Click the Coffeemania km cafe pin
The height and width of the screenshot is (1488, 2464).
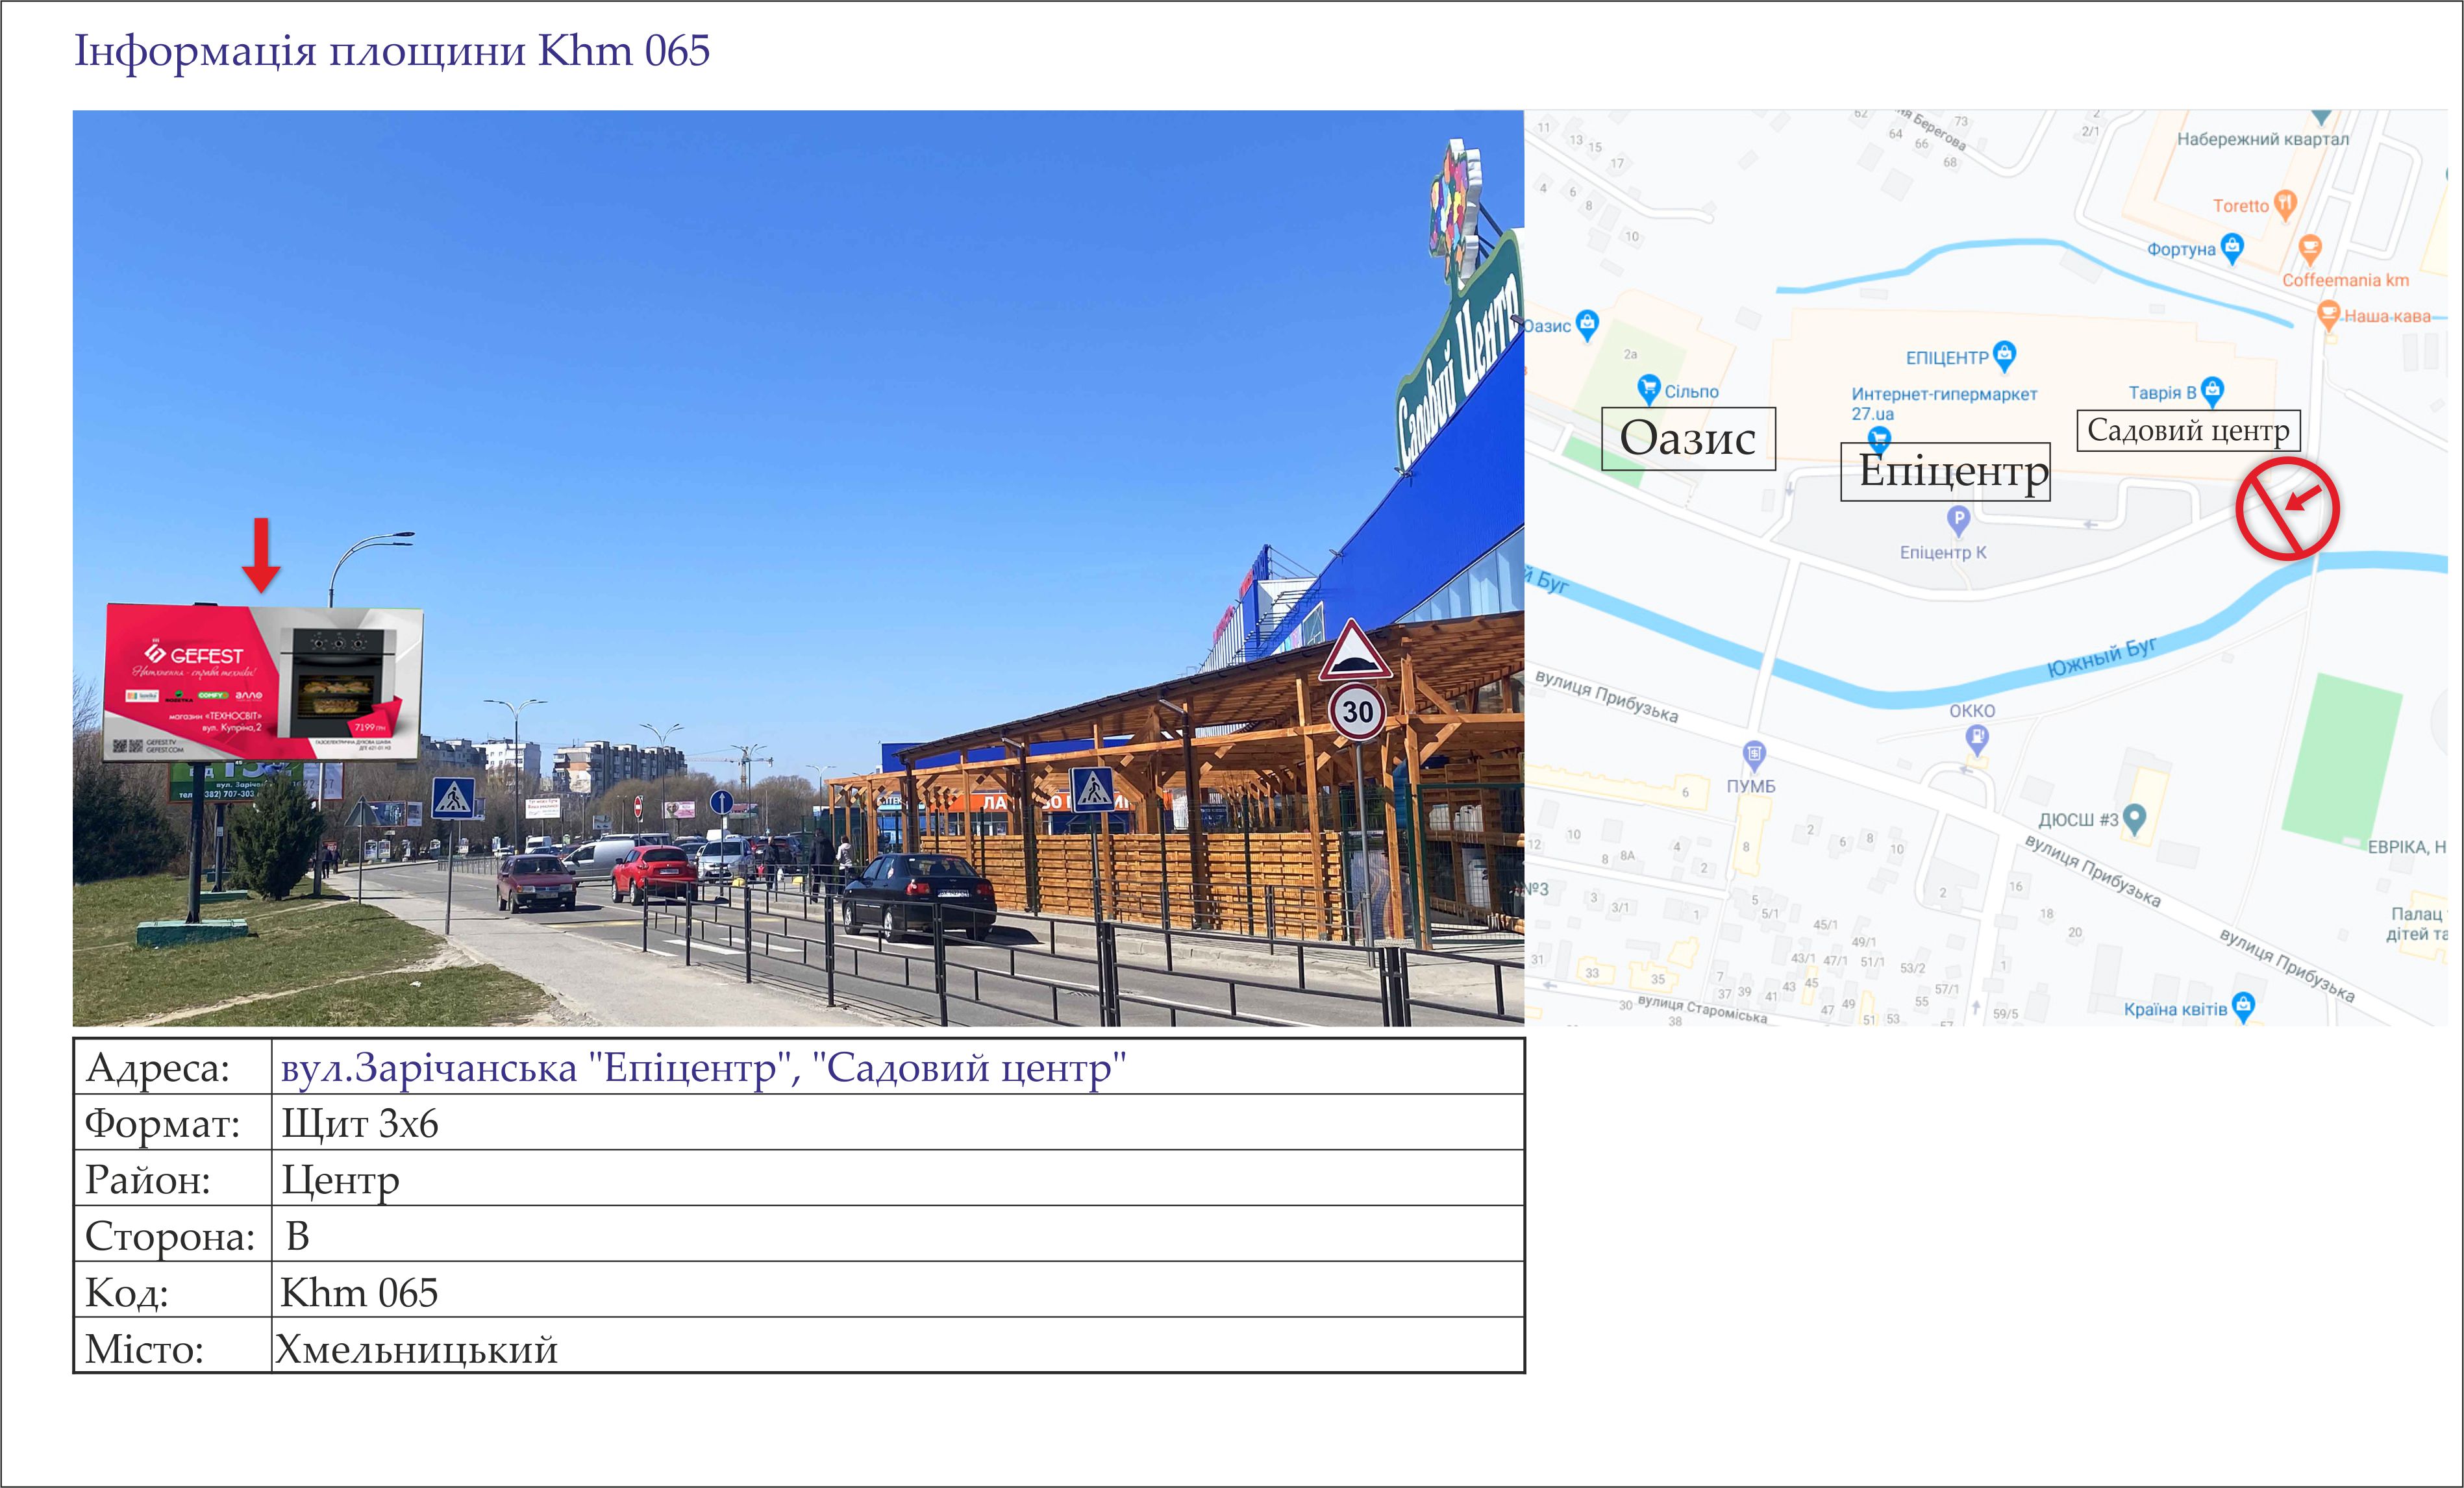click(2310, 248)
